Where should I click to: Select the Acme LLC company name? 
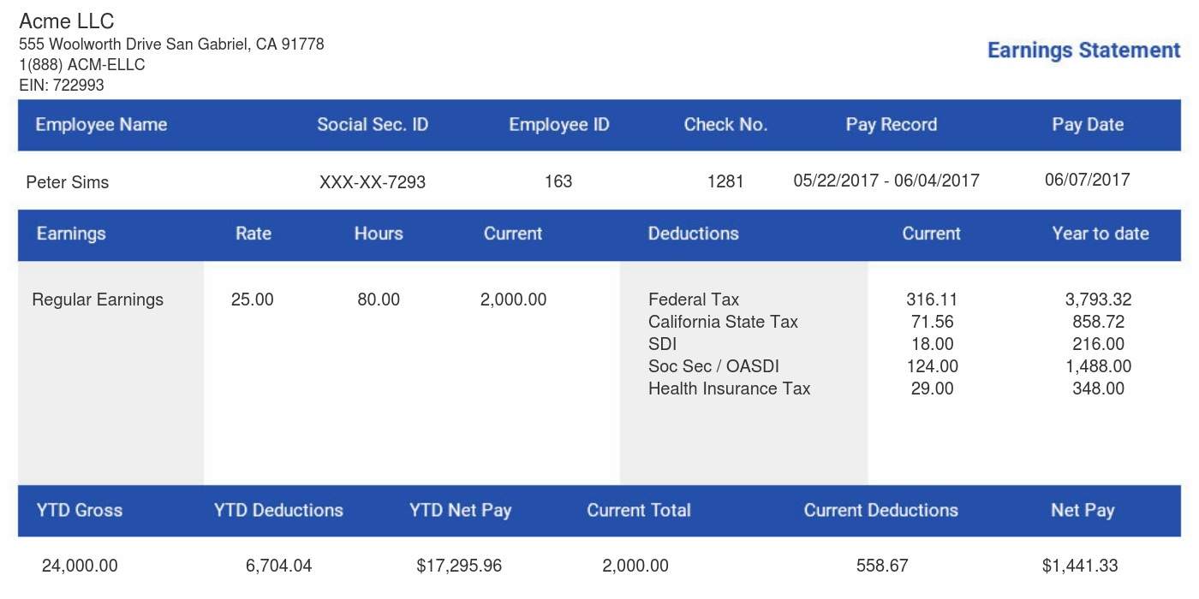tap(65, 21)
